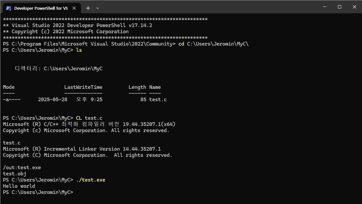The image size is (362, 204).
Task: Click the file length value '85'
Action: [x=143, y=100]
